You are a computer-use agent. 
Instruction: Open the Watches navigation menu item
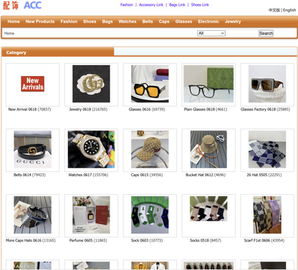tap(128, 21)
